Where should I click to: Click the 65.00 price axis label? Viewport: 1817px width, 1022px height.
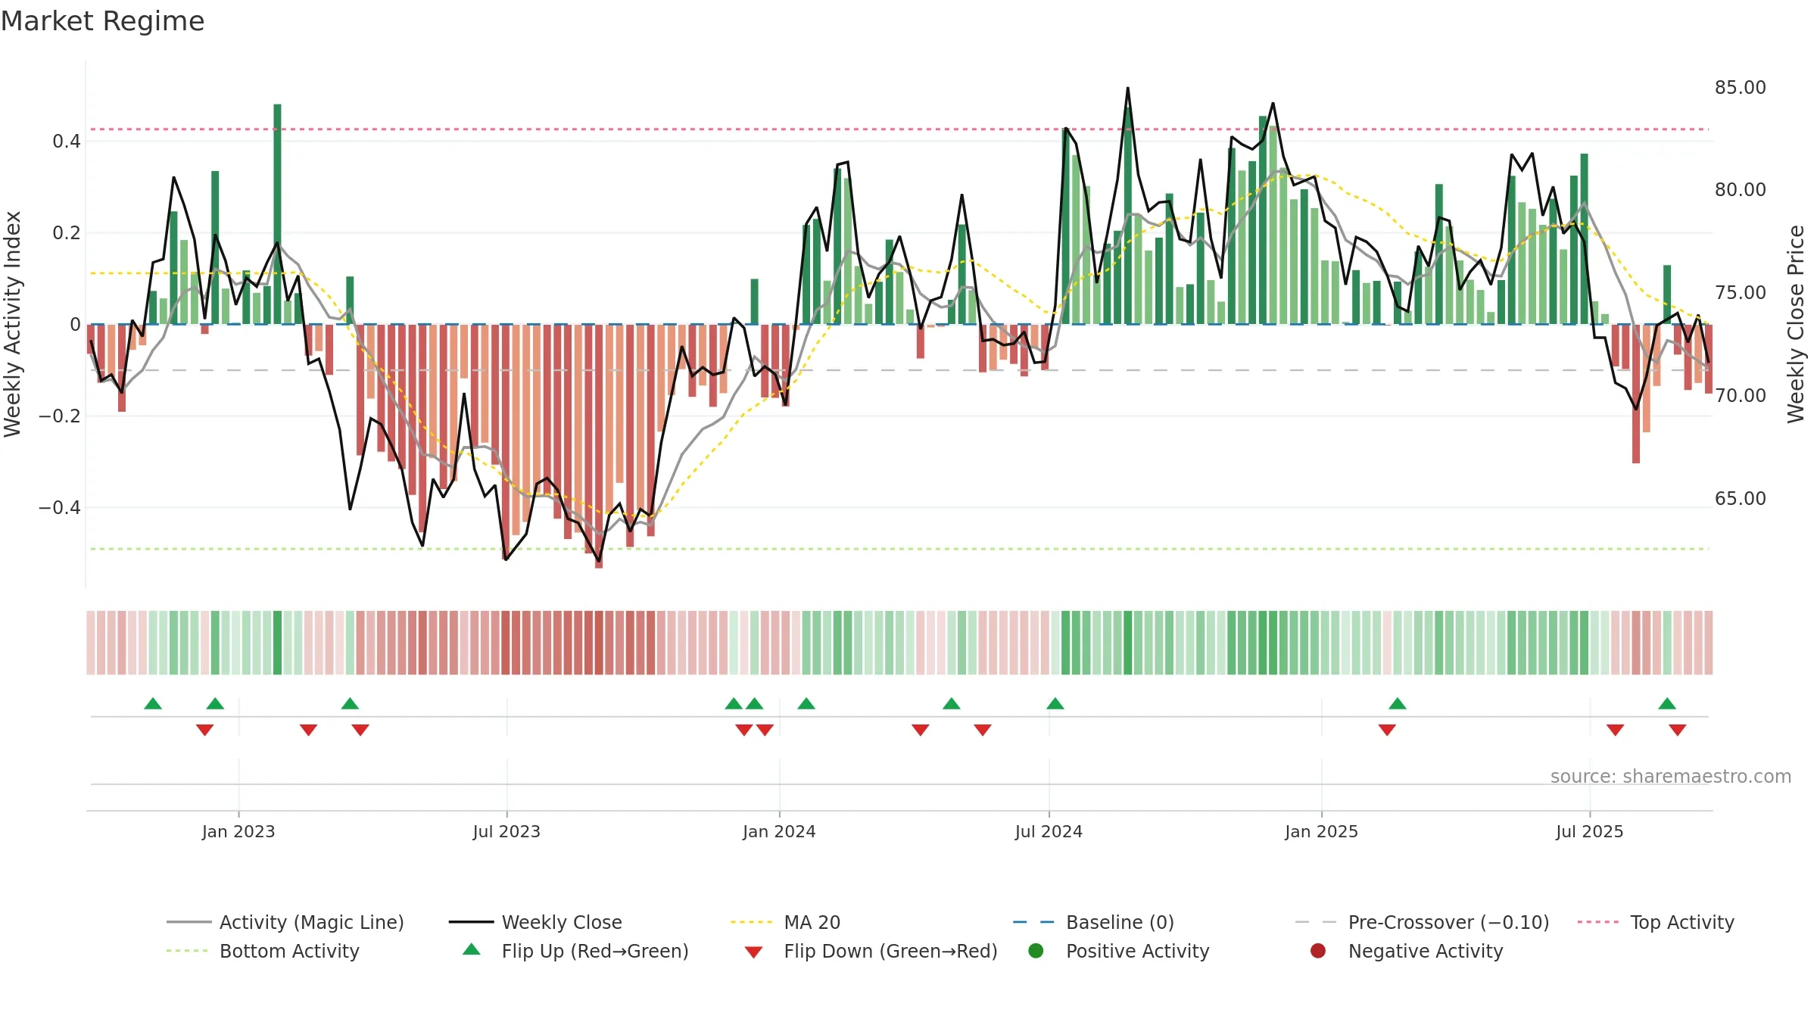tap(1741, 498)
